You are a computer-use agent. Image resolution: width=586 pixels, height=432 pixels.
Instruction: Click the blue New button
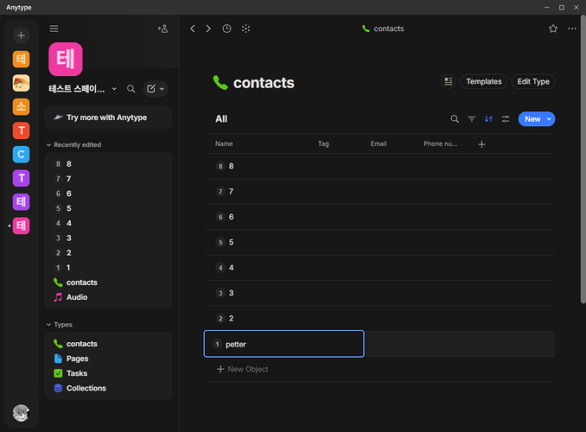point(532,119)
